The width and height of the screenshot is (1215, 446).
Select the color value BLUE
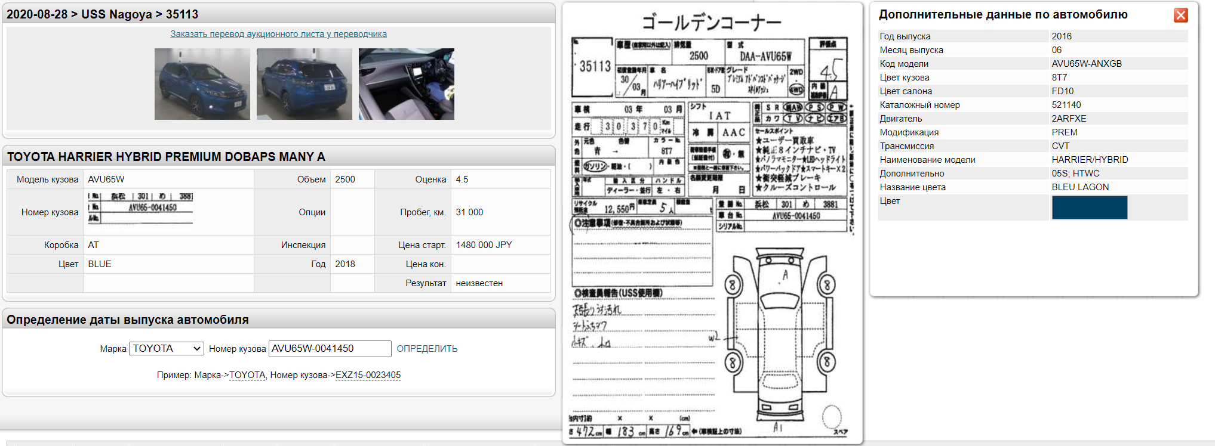point(99,264)
